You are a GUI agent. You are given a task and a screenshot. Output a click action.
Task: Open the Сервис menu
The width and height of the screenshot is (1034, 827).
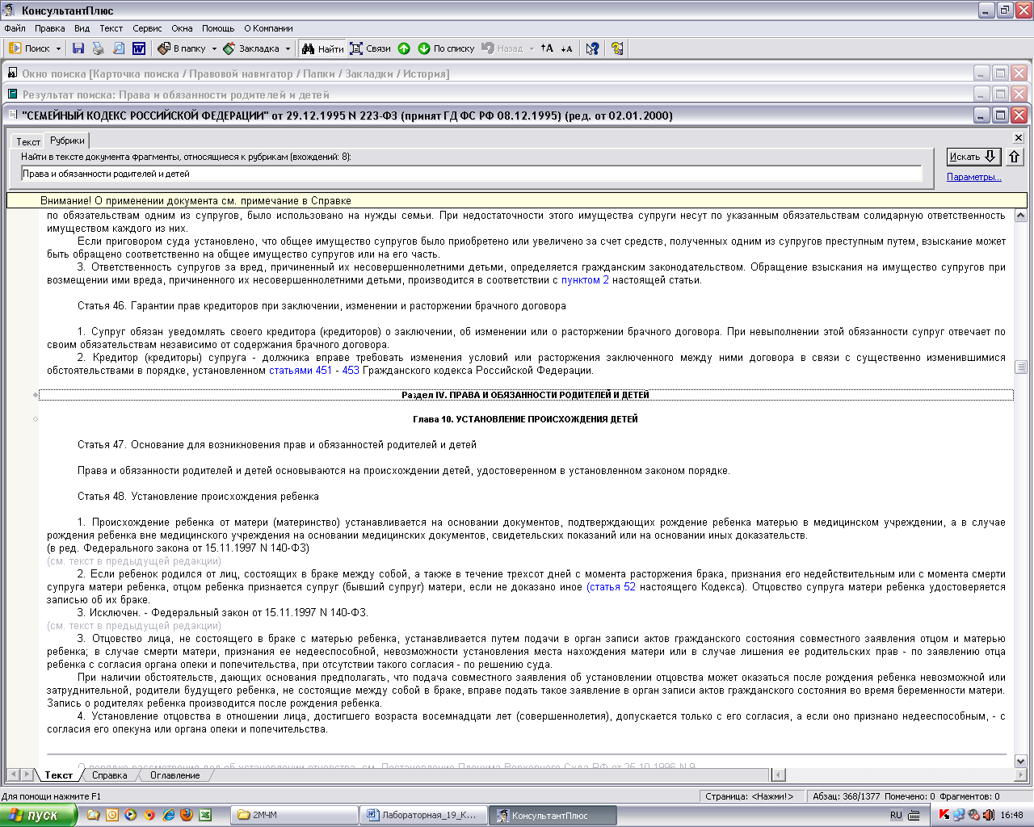pyautogui.click(x=147, y=28)
